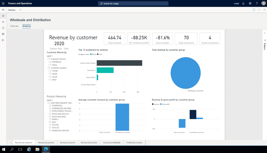Check the Distributor checkbox

click(x=50, y=62)
